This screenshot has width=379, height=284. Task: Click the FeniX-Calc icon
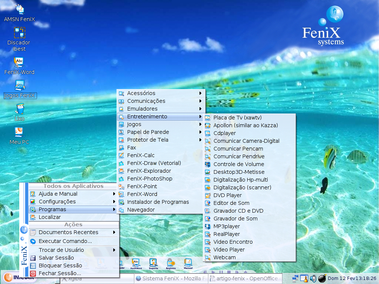point(121,156)
